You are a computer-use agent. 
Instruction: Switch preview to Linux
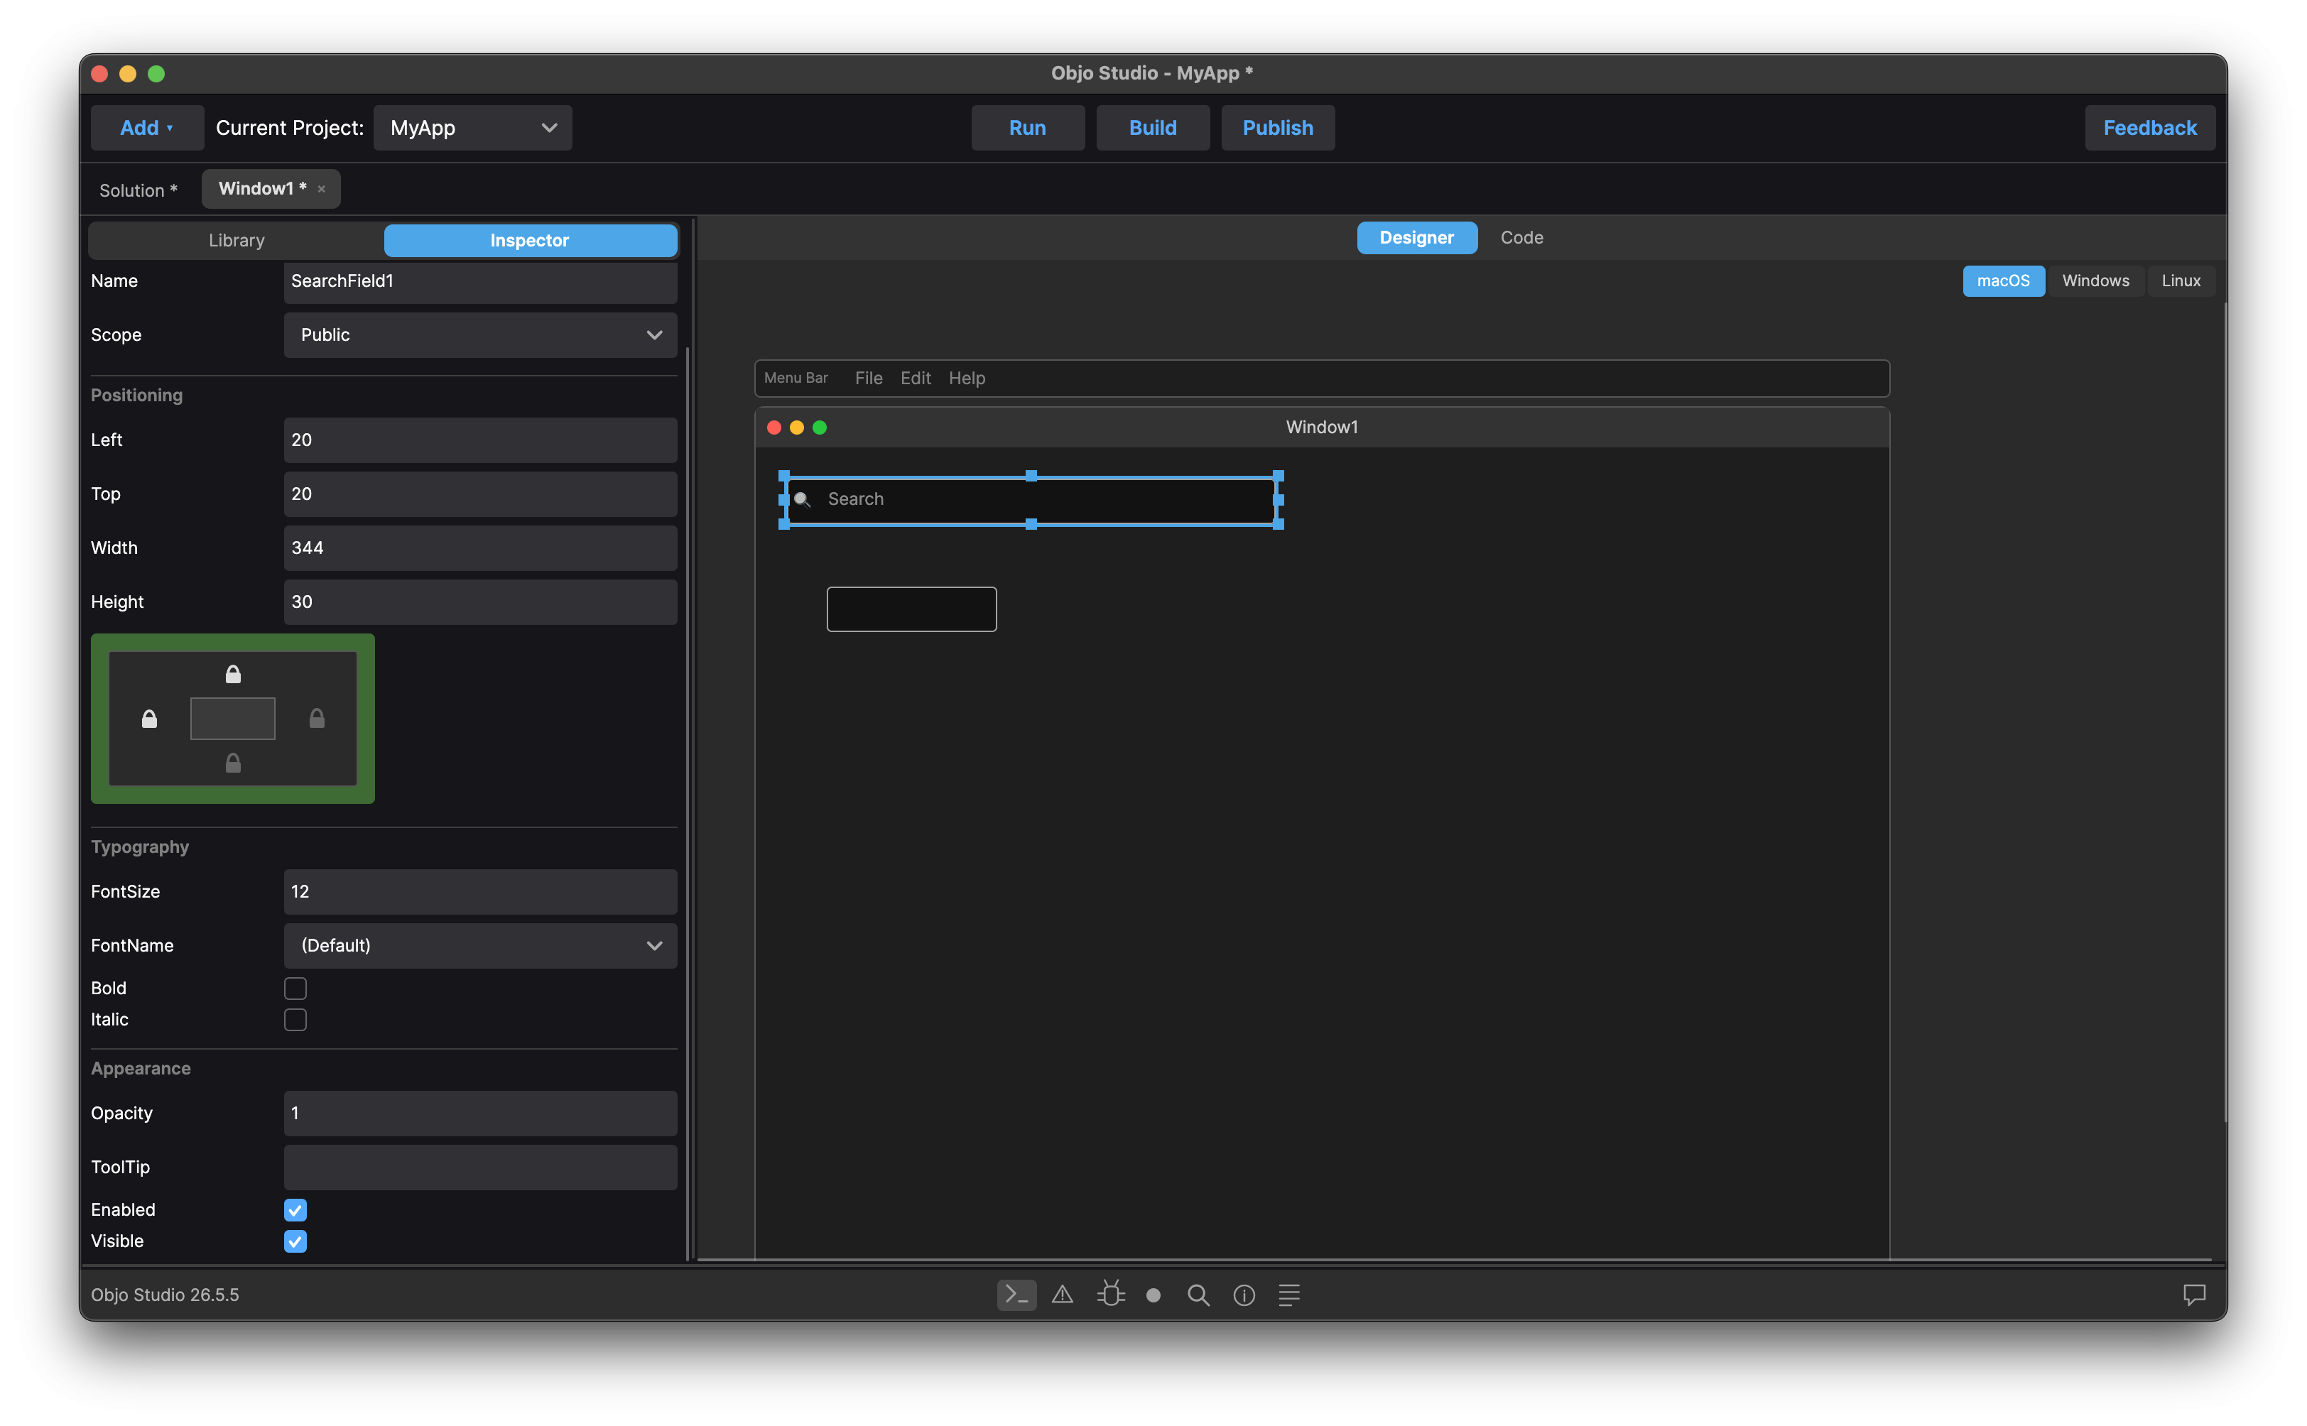(2180, 281)
